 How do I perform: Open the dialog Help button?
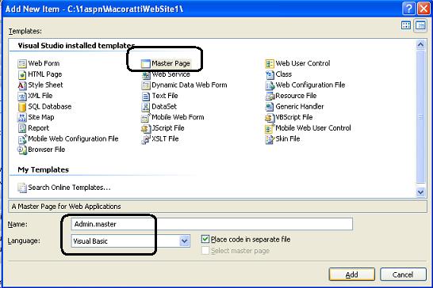[x=408, y=8]
